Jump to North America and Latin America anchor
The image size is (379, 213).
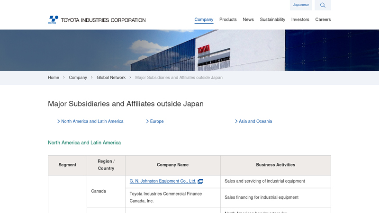(90, 121)
